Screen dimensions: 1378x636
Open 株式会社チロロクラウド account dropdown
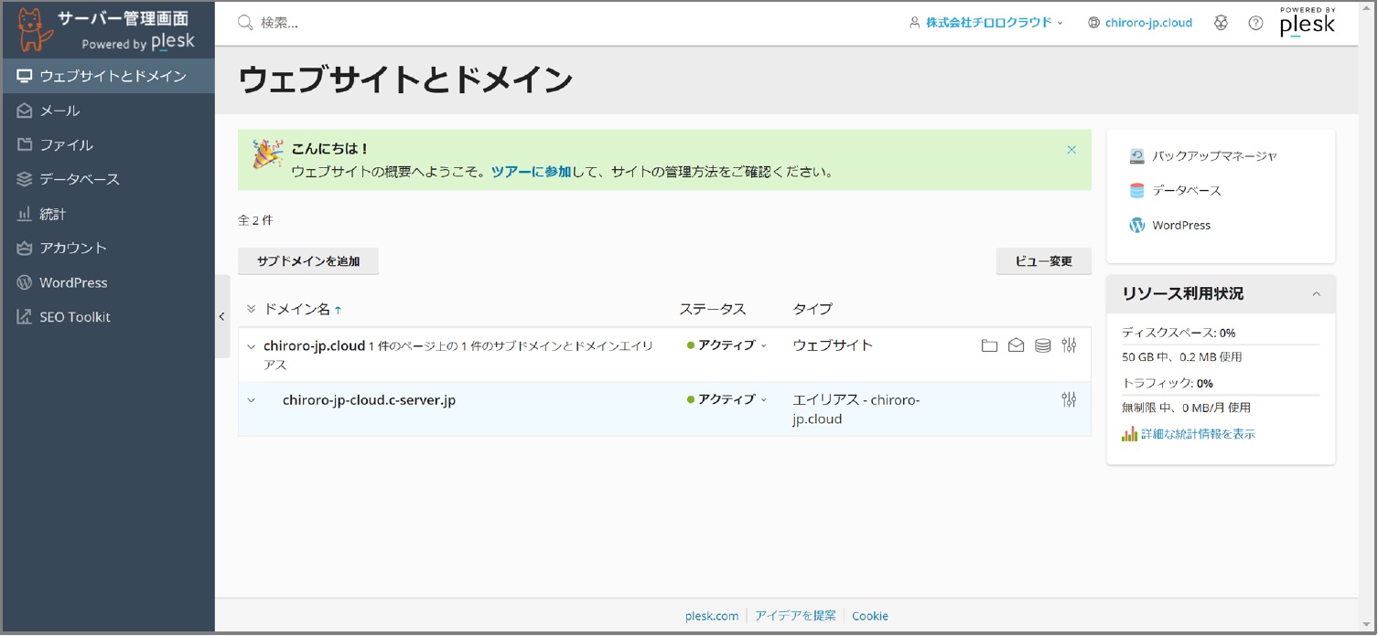click(985, 23)
